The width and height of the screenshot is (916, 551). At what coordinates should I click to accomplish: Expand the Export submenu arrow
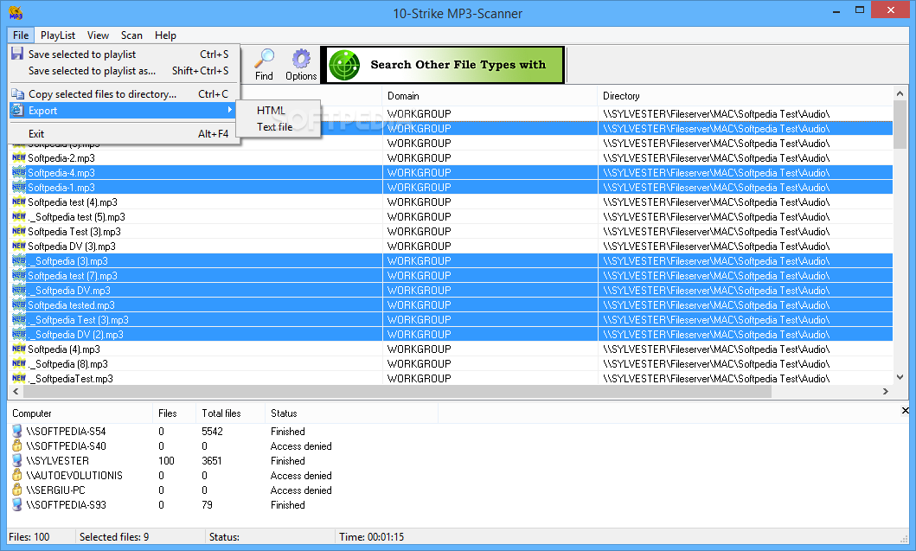230,110
